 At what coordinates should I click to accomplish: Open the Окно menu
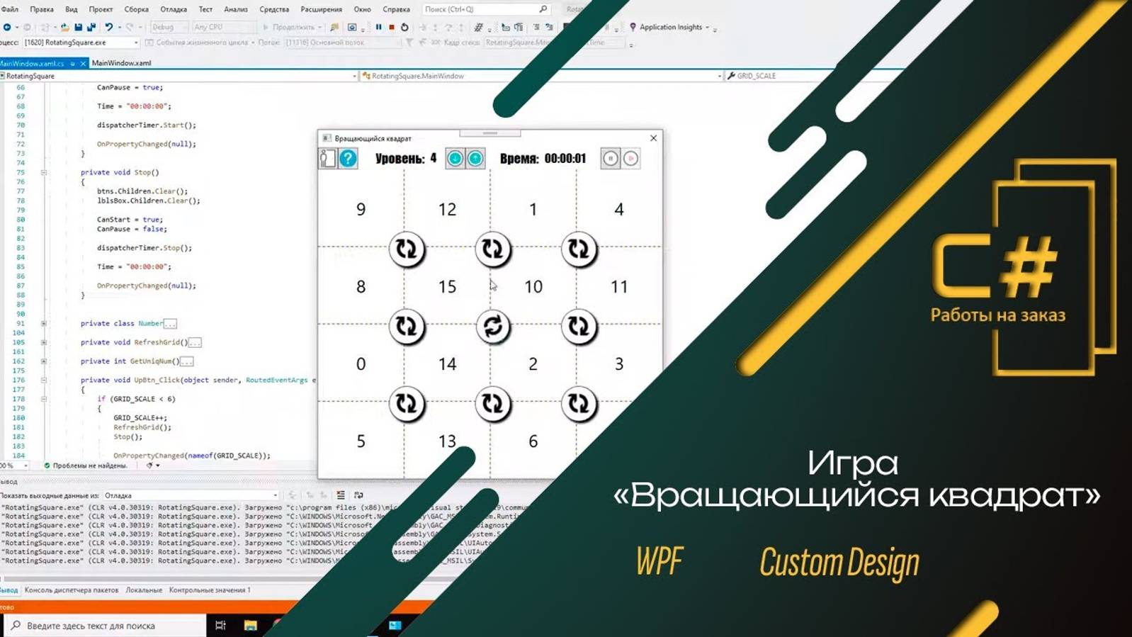[x=362, y=9]
